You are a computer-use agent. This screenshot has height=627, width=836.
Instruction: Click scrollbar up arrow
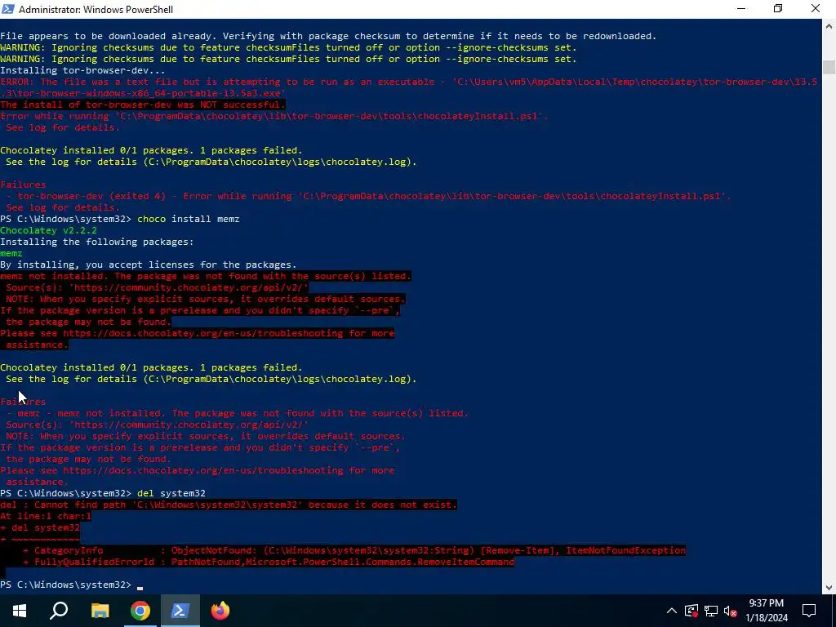coord(829,25)
